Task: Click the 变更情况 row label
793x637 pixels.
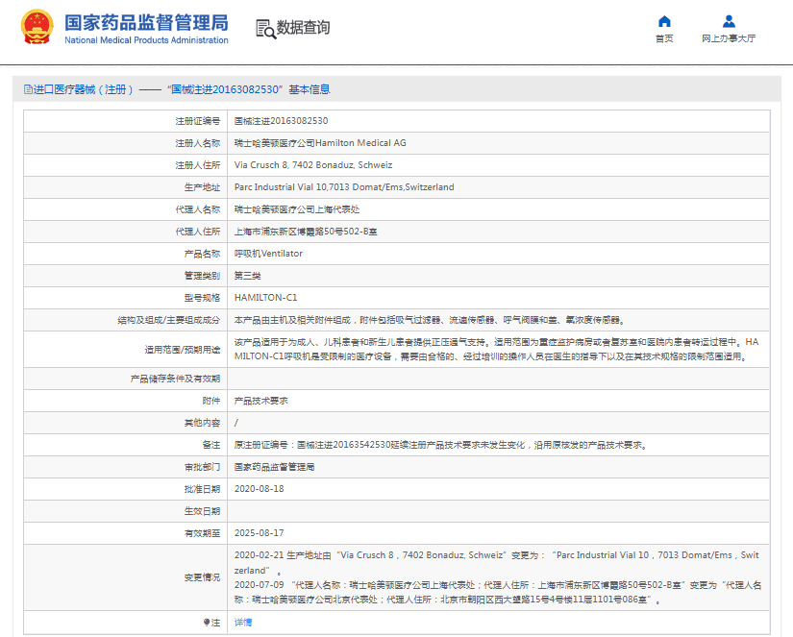Action: [x=202, y=577]
